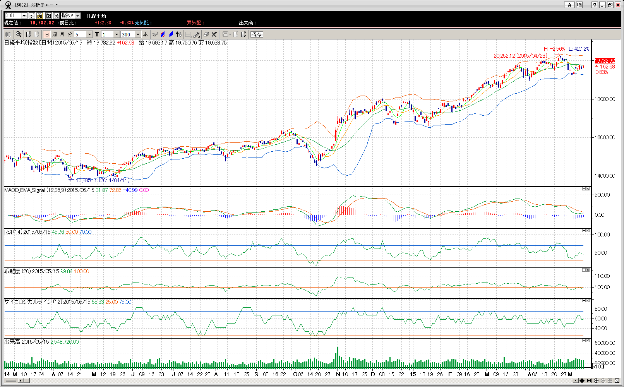Click the widen chart arrows icon at bottom
The height and width of the screenshot is (387, 624).
[x=582, y=381]
